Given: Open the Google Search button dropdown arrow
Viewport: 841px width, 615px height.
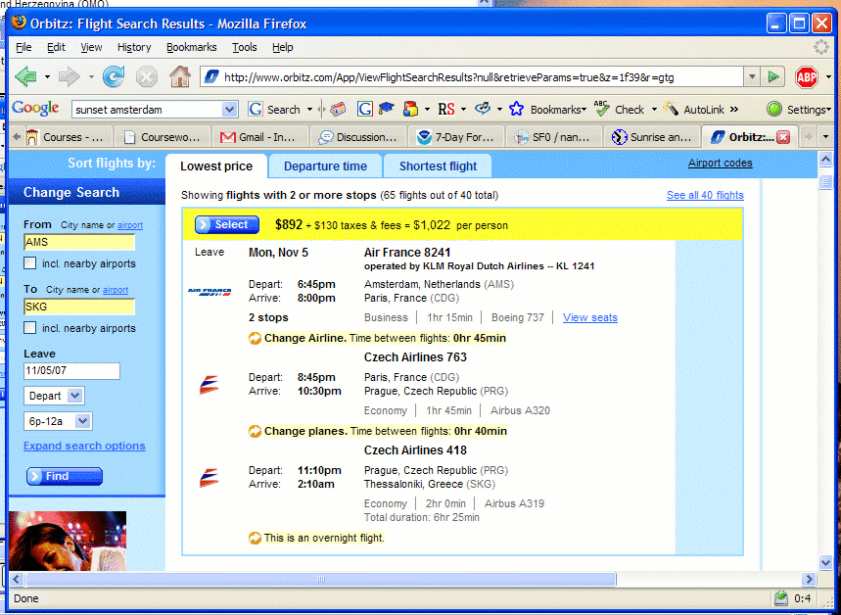Looking at the screenshot, I should click(x=309, y=110).
